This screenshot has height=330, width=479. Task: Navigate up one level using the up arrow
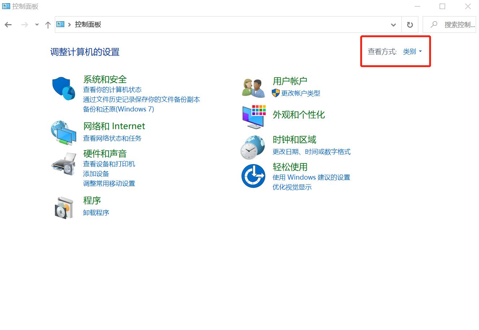pos(48,25)
